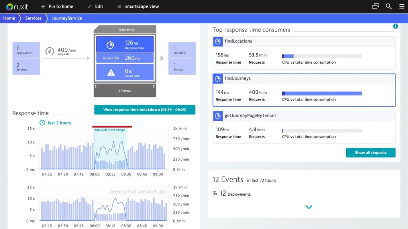Go to Services in breadcrumb
Image resolution: width=408 pixels, height=229 pixels.
point(33,18)
